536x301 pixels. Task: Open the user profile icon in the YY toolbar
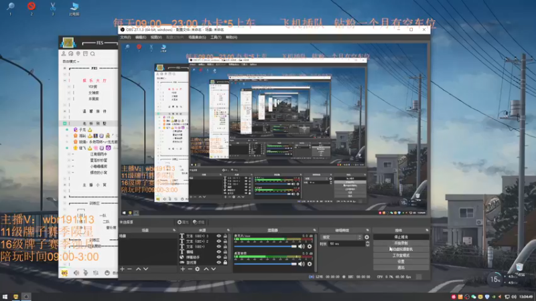point(64,54)
